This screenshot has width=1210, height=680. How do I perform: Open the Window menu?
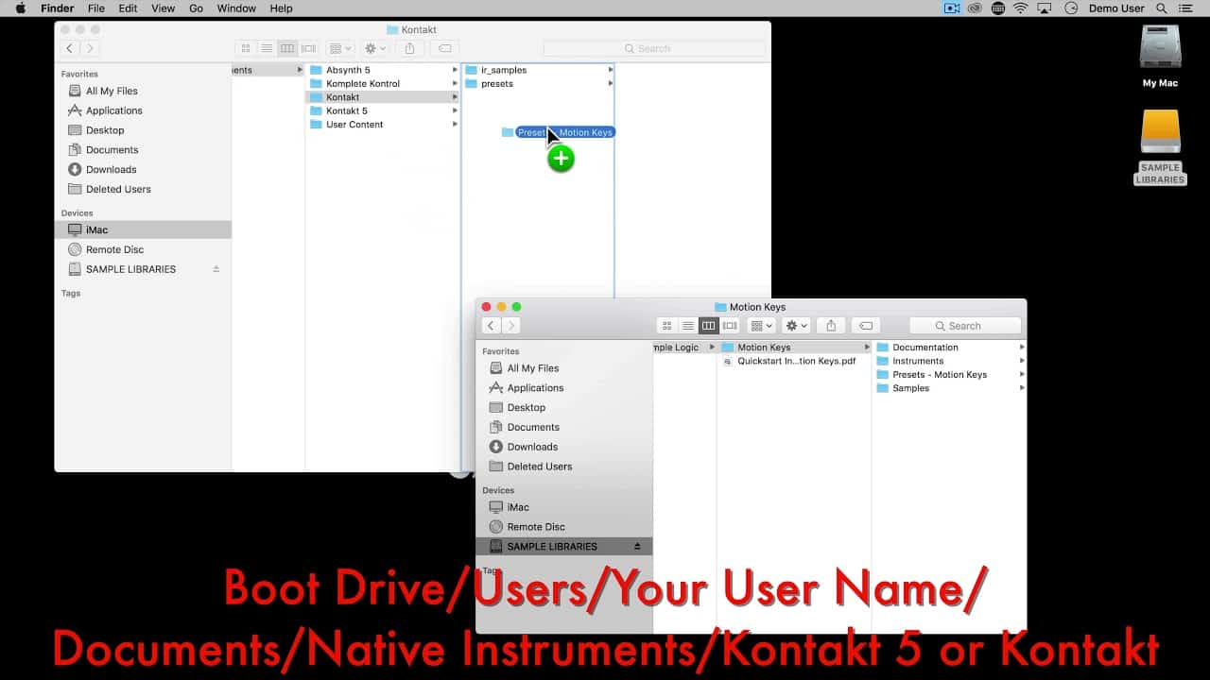[x=236, y=8]
